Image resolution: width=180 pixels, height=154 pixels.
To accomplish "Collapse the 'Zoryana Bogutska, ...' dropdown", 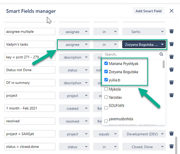I will [x=144, y=44].
